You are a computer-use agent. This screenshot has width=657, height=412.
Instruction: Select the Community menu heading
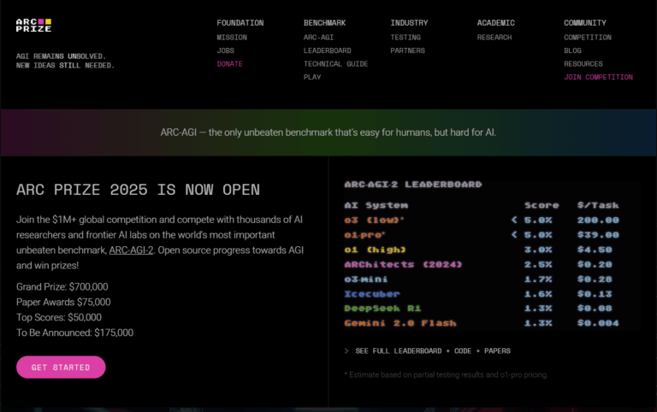(x=585, y=23)
